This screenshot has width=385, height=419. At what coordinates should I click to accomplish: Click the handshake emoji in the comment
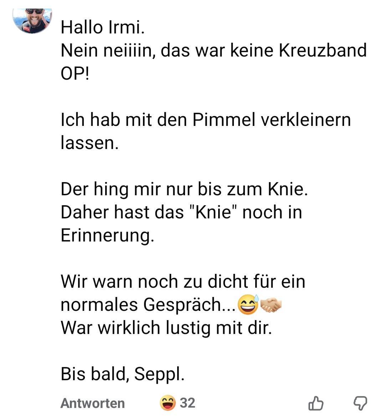(271, 305)
